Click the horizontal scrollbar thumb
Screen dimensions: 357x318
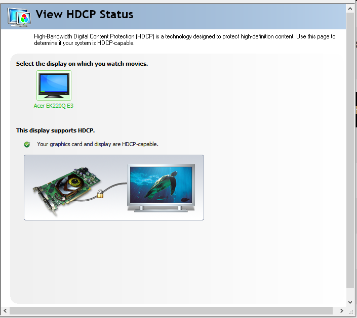[x=171, y=310]
